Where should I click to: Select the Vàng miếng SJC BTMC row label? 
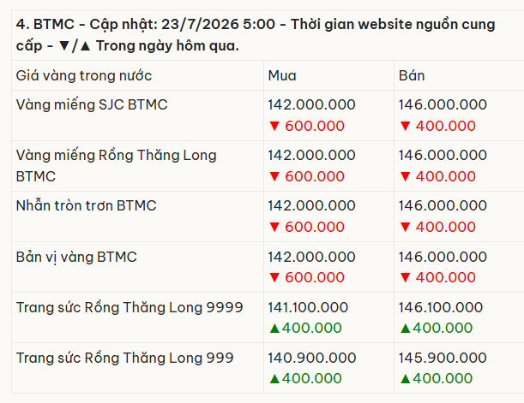[x=92, y=104]
